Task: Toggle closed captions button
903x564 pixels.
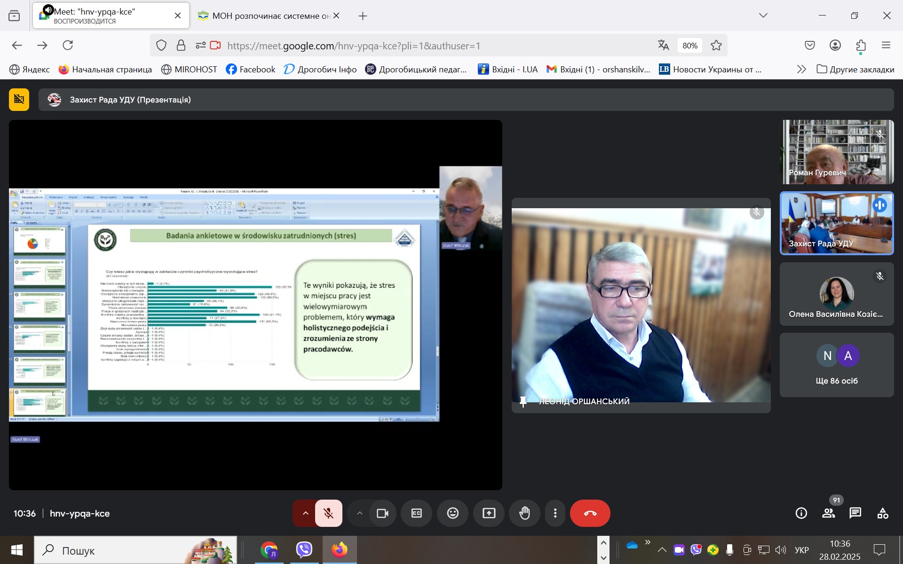Action: [x=417, y=513]
